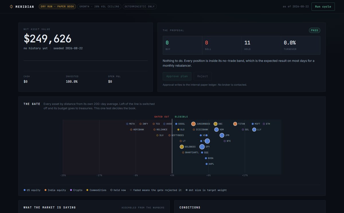Select the GOOGL dot
Viewport: 344px width, 213px height.
[176, 124]
